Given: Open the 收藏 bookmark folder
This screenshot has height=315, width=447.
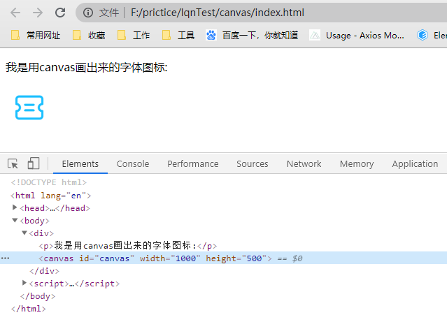Looking at the screenshot, I should [89, 36].
